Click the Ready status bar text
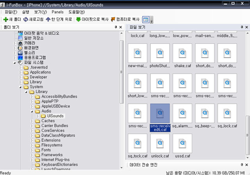Viewport: 250px width, 175px height. (5, 173)
